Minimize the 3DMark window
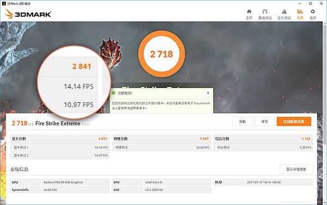Image resolution: width=327 pixels, height=205 pixels. (x=300, y=4)
